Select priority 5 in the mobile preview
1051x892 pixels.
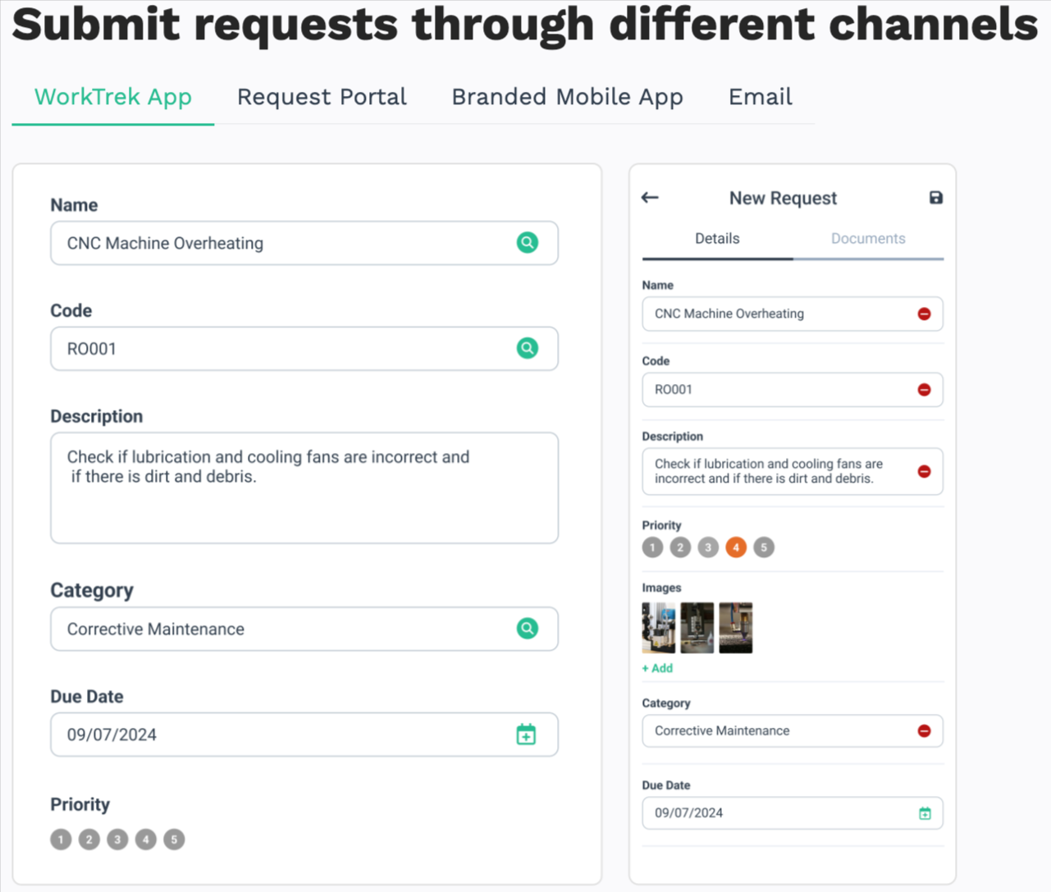tap(763, 547)
